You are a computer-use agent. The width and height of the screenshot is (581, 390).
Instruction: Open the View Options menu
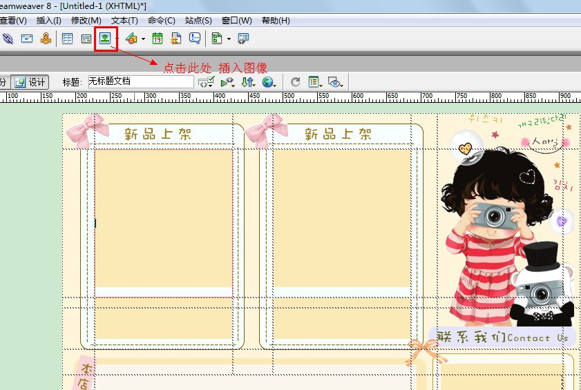click(315, 82)
